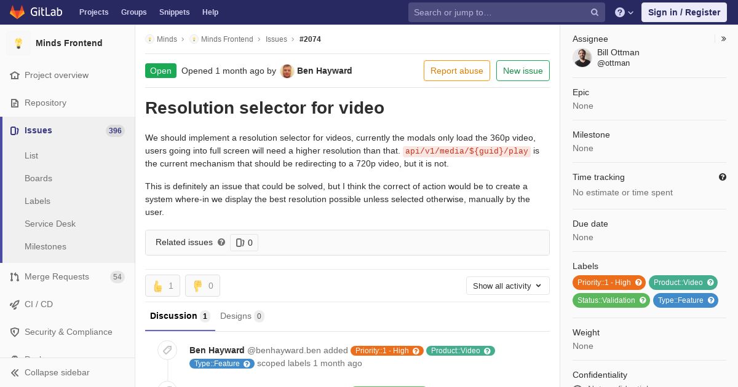Click the Sign in / Register button

684,12
